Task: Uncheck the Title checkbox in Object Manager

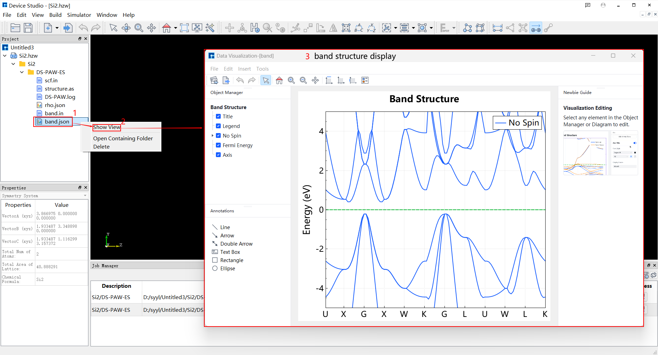Action: 218,116
